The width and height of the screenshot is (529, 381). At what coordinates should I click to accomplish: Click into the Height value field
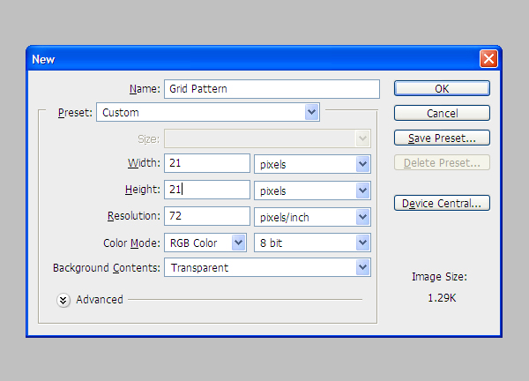tap(207, 190)
